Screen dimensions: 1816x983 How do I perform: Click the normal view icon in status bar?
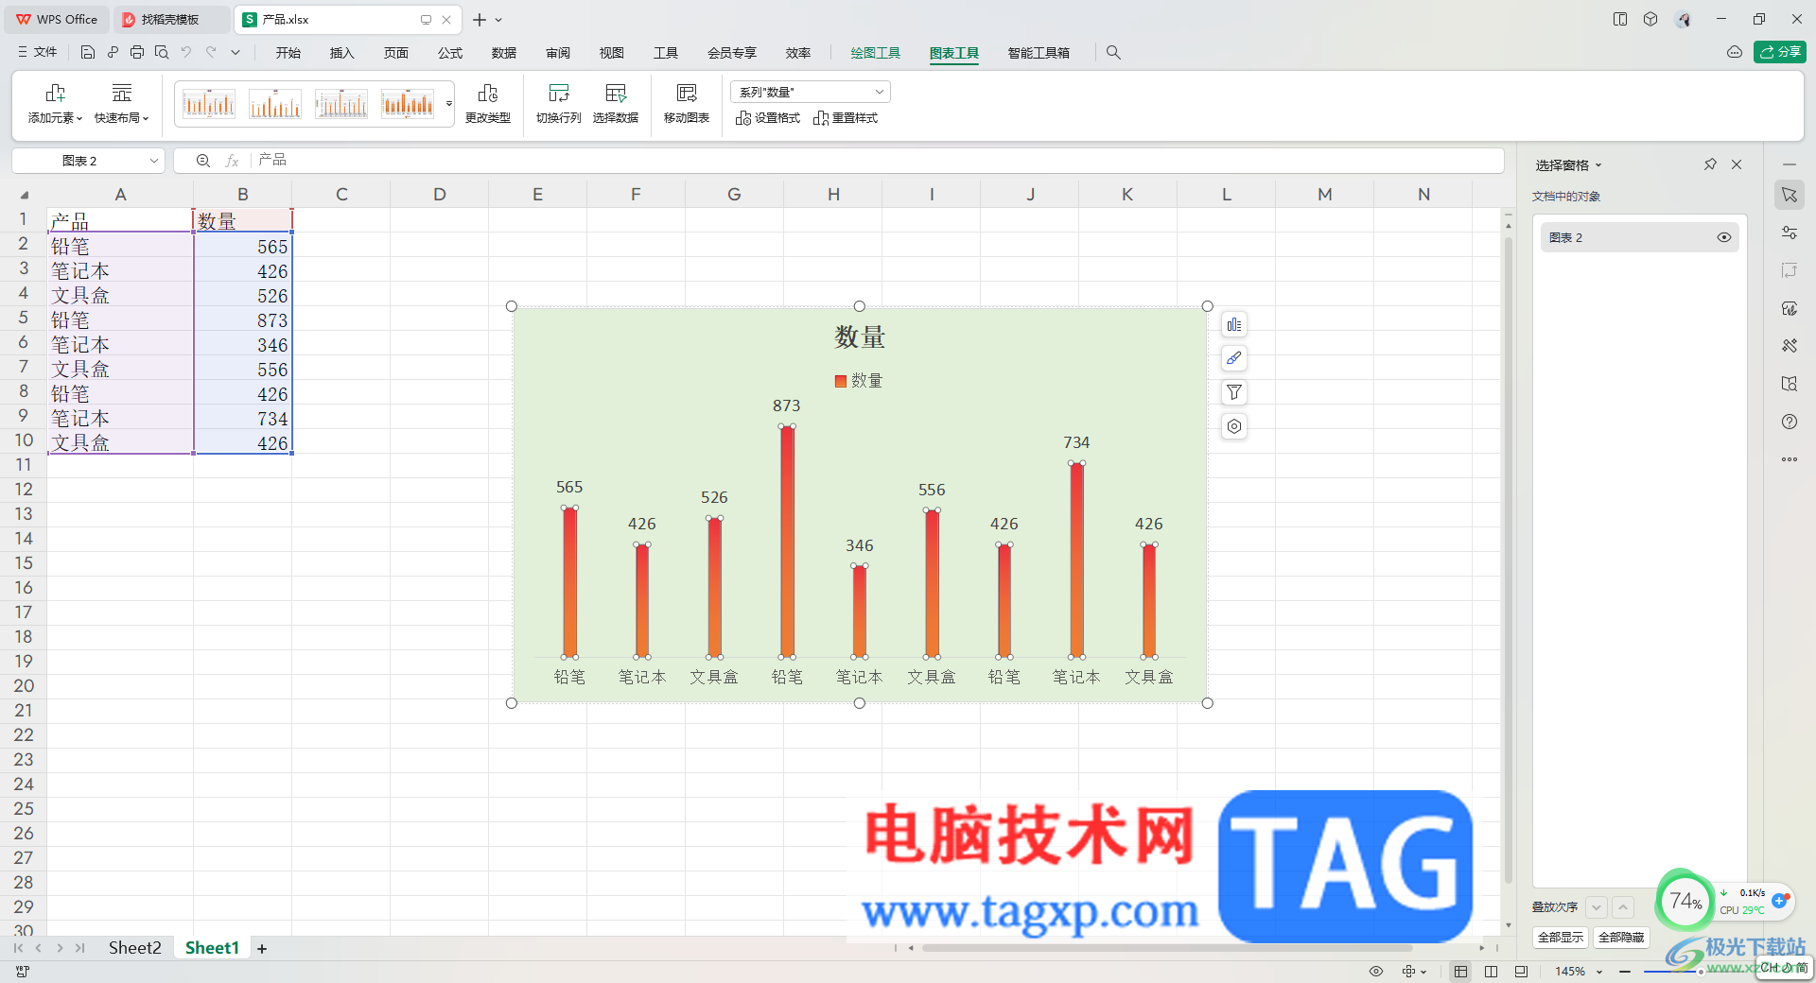coord(1461,972)
